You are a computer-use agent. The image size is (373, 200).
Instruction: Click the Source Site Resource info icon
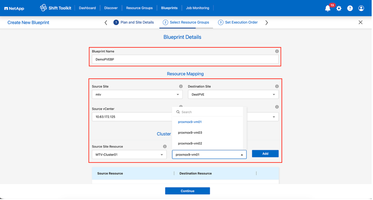[x=165, y=146]
